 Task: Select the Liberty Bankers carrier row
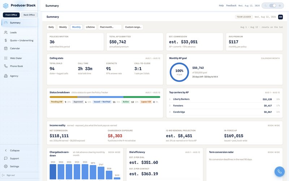(x=224, y=99)
